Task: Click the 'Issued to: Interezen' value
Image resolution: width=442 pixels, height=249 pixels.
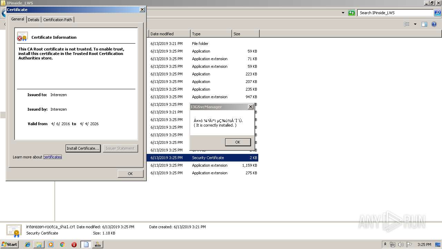Action: coord(59,95)
